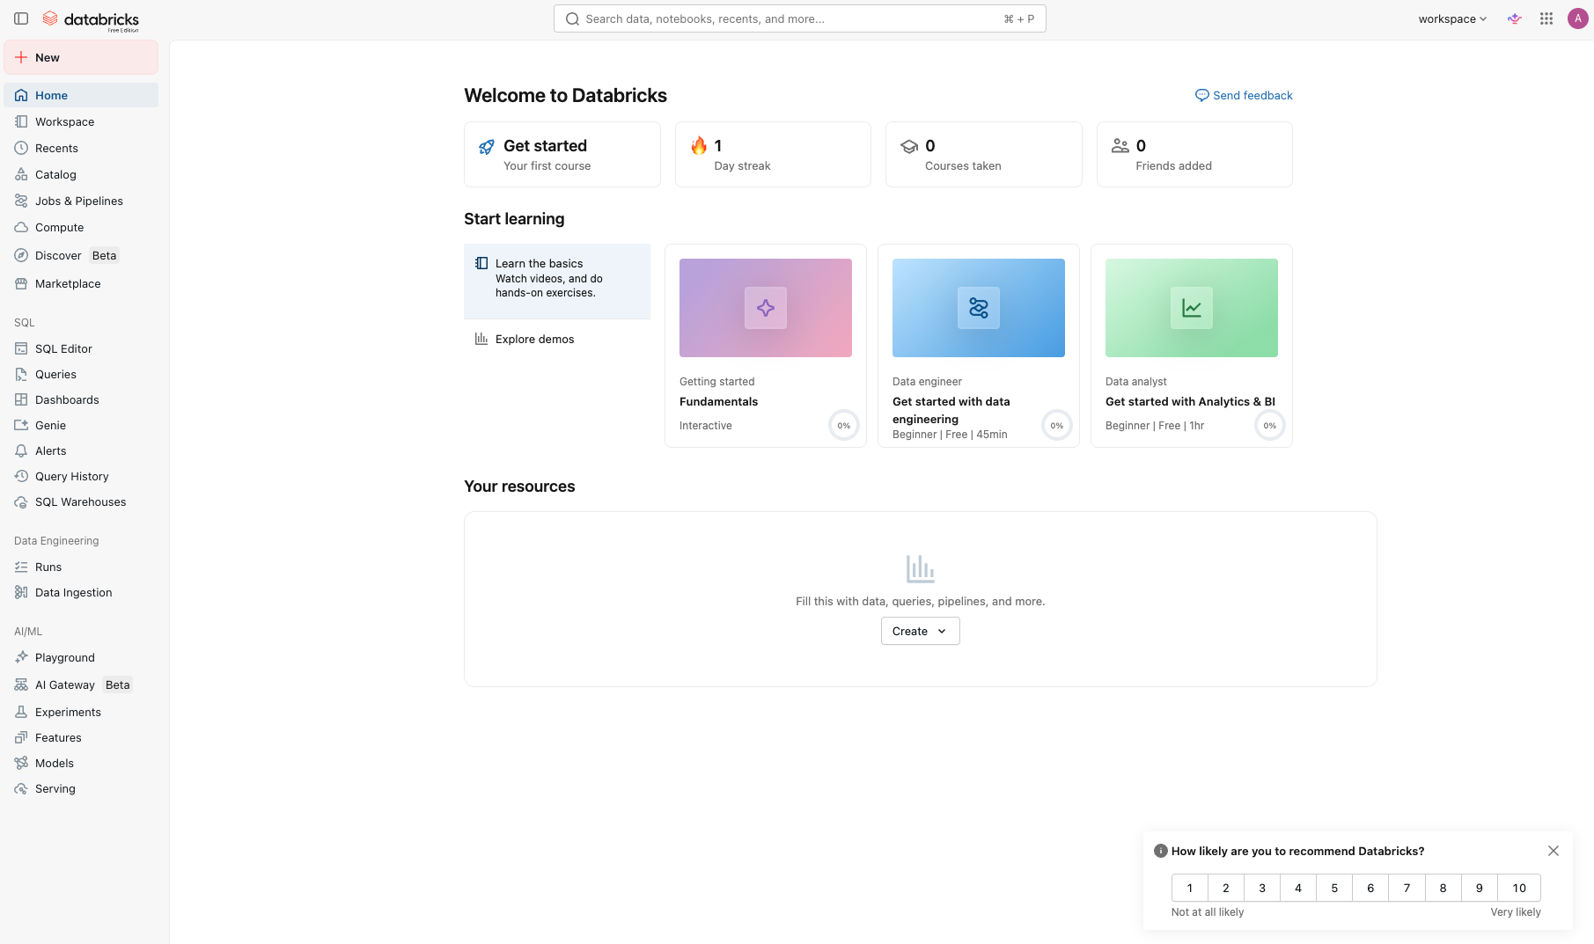Focus the search data and notebooks field
The height and width of the screenshot is (944, 1594).
coord(792,18)
